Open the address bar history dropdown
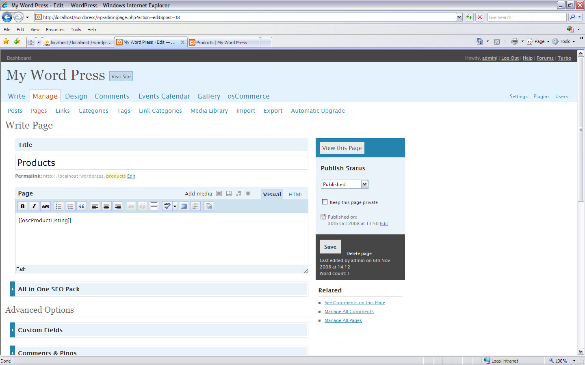 [x=459, y=17]
